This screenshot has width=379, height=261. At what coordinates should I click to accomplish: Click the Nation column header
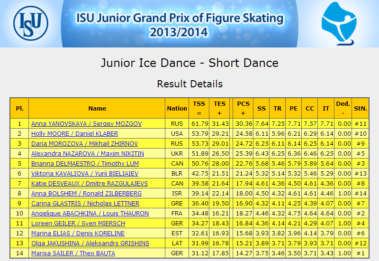[177, 108]
